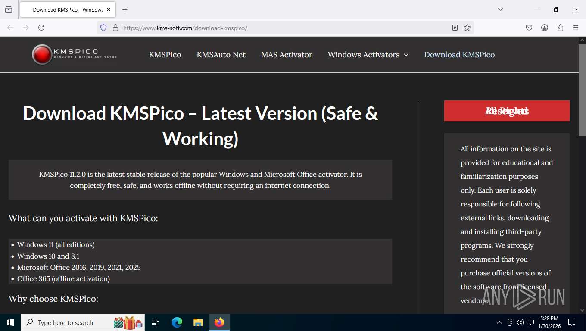The width and height of the screenshot is (586, 331).
Task: Open Task View on the taskbar
Action: coord(155,322)
